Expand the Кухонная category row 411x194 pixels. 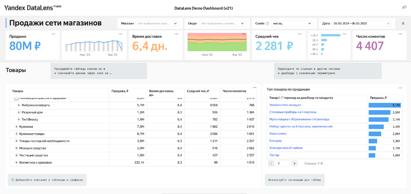click(x=16, y=126)
